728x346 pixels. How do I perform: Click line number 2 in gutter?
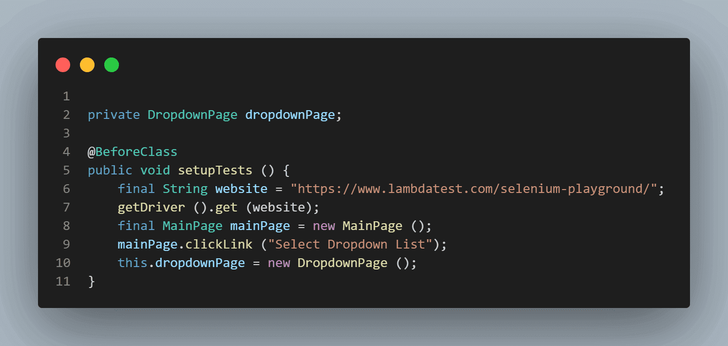[x=66, y=115]
